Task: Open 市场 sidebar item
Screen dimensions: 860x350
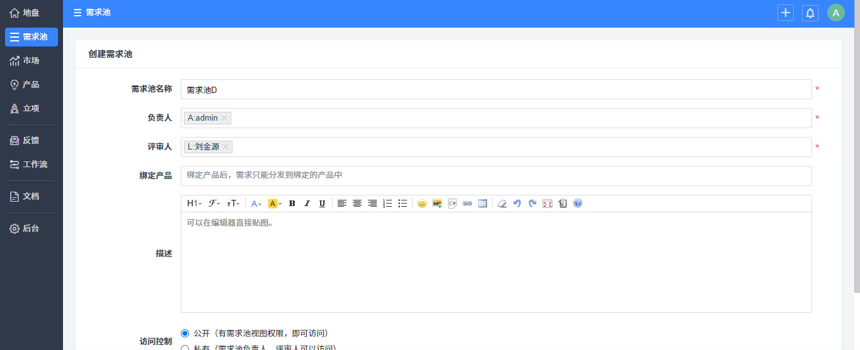Action: coord(32,61)
